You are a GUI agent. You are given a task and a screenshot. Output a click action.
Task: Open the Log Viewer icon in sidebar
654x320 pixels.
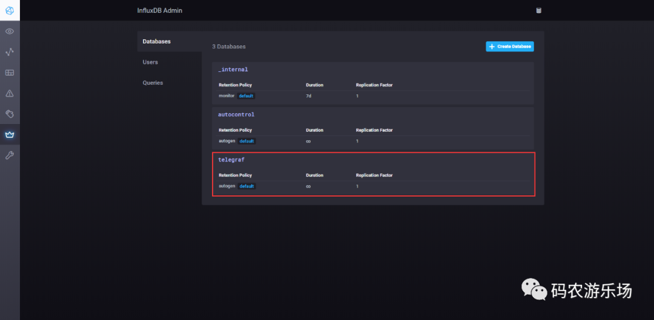pos(10,114)
